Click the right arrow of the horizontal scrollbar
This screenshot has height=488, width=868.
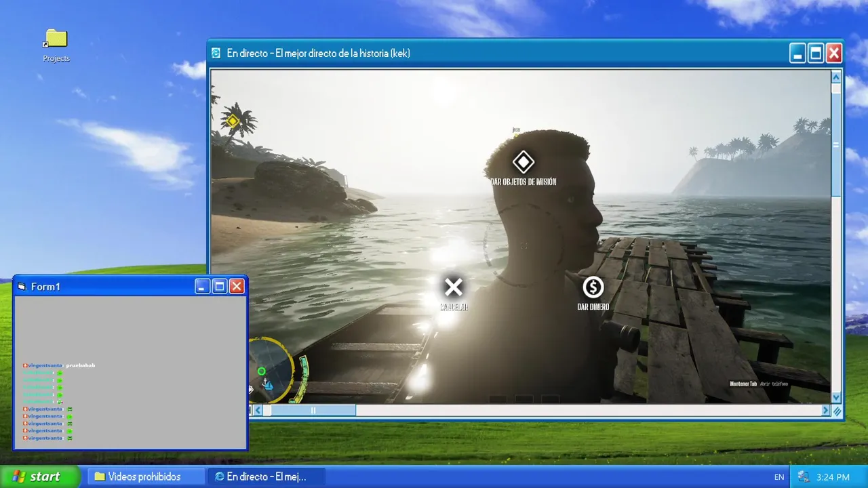[826, 410]
